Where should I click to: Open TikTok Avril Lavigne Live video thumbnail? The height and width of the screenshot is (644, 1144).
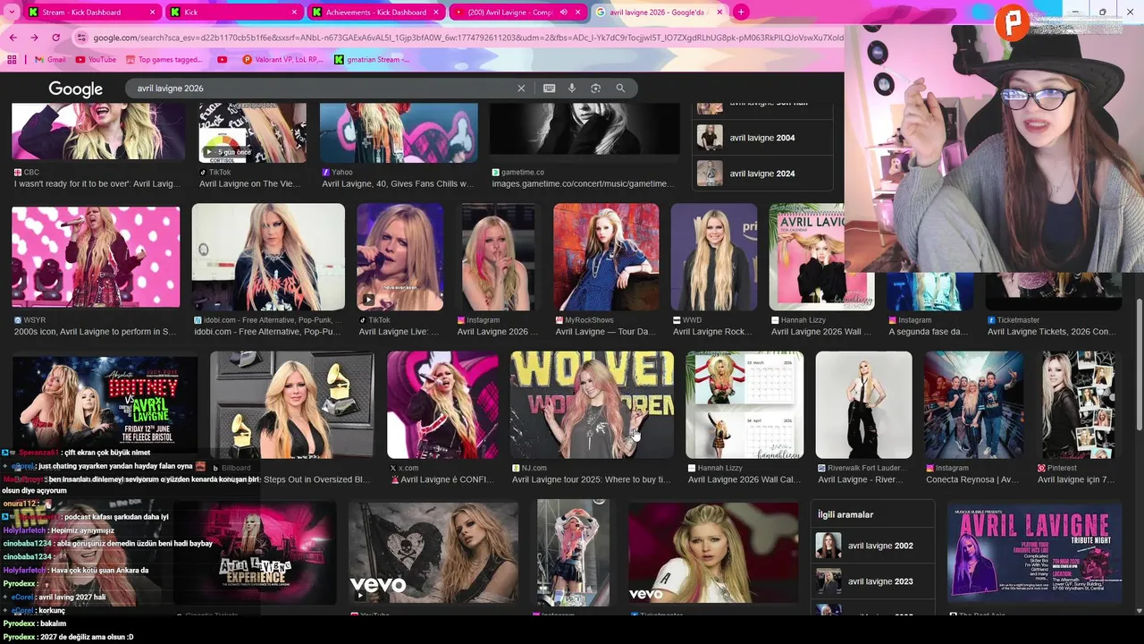[400, 257]
